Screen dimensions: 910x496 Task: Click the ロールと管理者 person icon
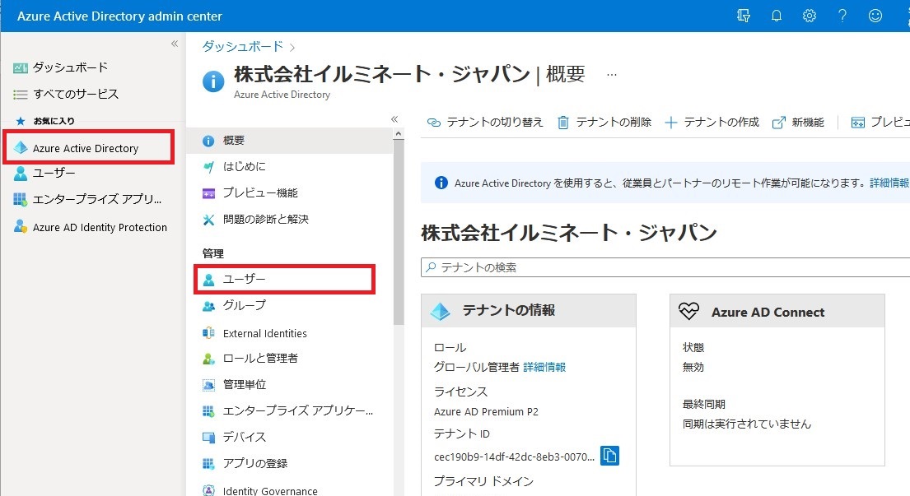pyautogui.click(x=208, y=359)
